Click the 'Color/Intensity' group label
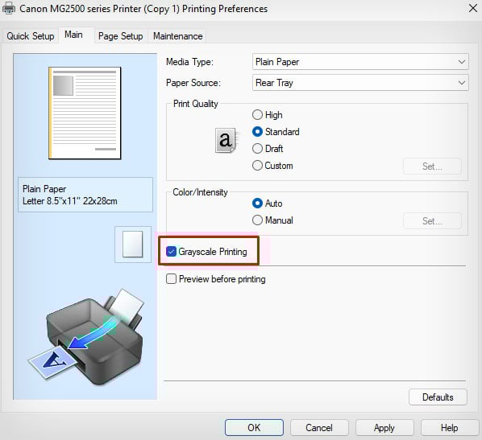The height and width of the screenshot is (440, 482). 200,192
